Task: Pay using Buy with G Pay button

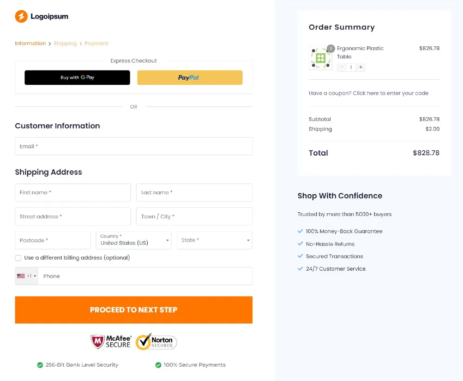Action: click(x=77, y=77)
